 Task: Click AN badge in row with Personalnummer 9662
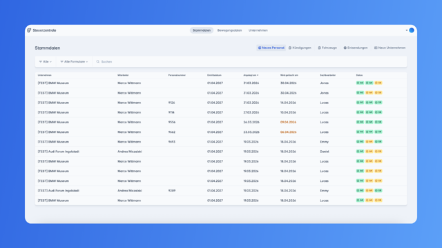[x=369, y=132]
